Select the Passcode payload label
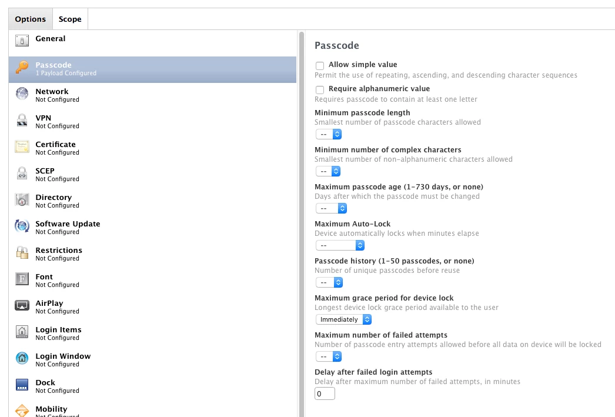The width and height of the screenshot is (615, 417). (54, 65)
